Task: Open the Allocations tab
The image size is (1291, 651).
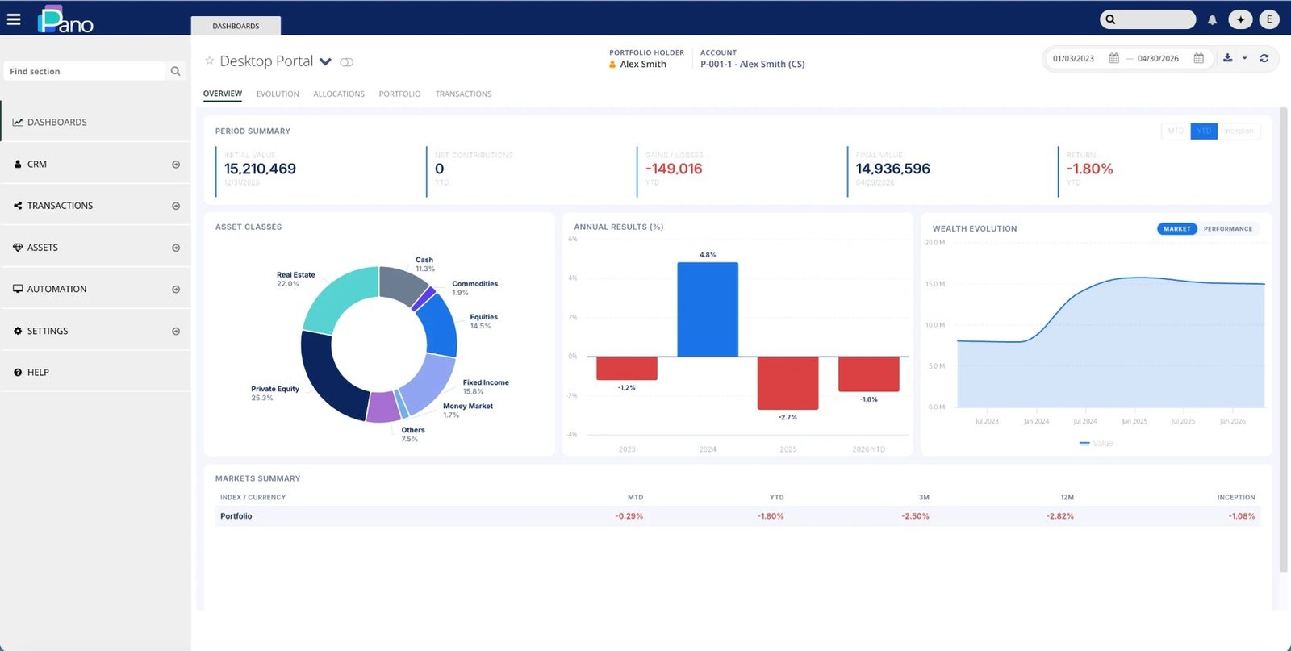Action: coord(339,94)
